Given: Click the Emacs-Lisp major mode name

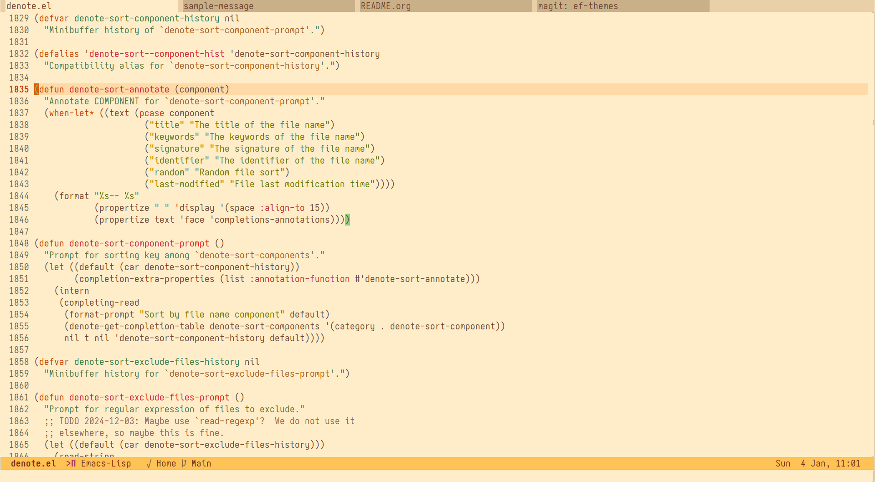Looking at the screenshot, I should click(106, 463).
